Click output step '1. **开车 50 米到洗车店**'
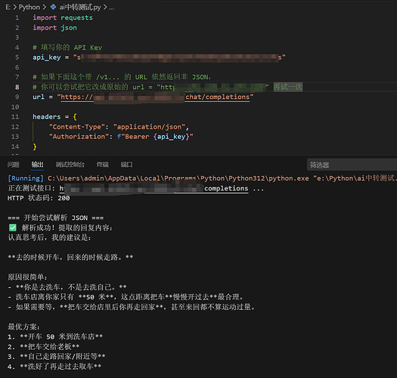 [55, 336]
